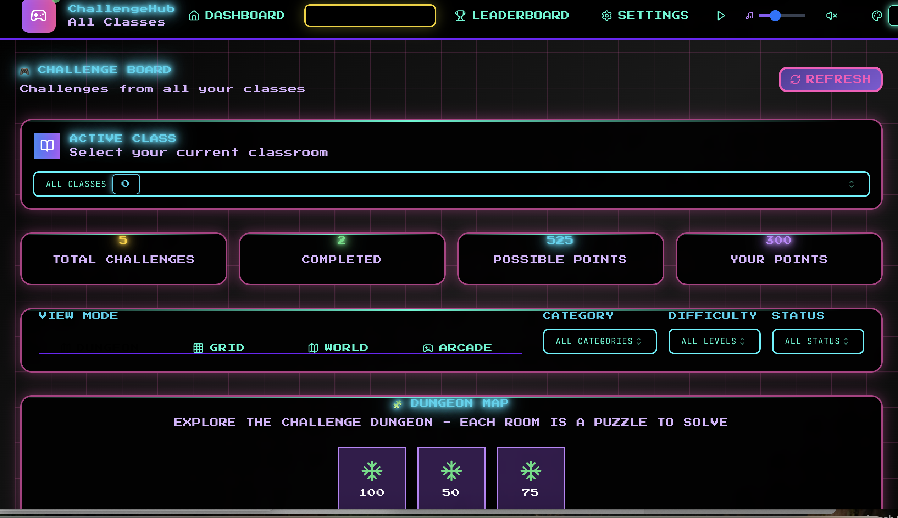Open the All Levels difficulty dropdown
This screenshot has height=518, width=898.
[714, 341]
